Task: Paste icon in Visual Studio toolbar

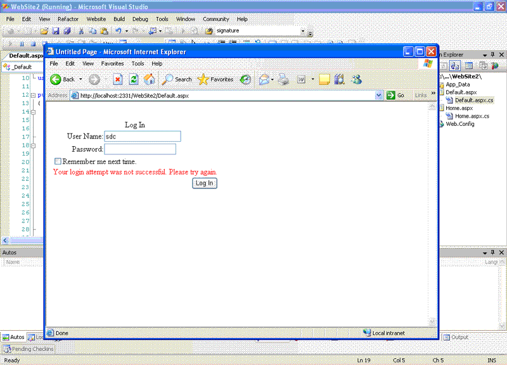Action: 104,31
